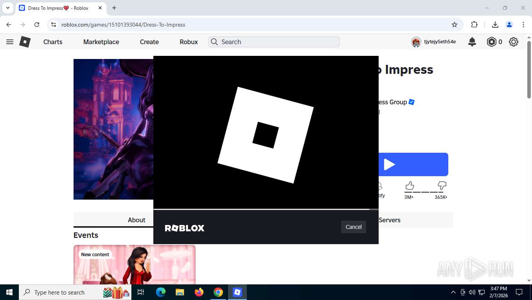Open a new browser tab
Image resolution: width=532 pixels, height=300 pixels.
(114, 8)
